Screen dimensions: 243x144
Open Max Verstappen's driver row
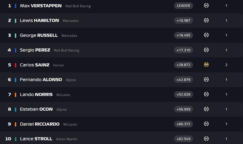pyautogui.click(x=41, y=6)
